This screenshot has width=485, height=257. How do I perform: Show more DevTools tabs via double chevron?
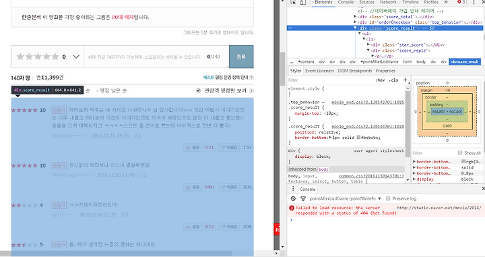(446, 2)
